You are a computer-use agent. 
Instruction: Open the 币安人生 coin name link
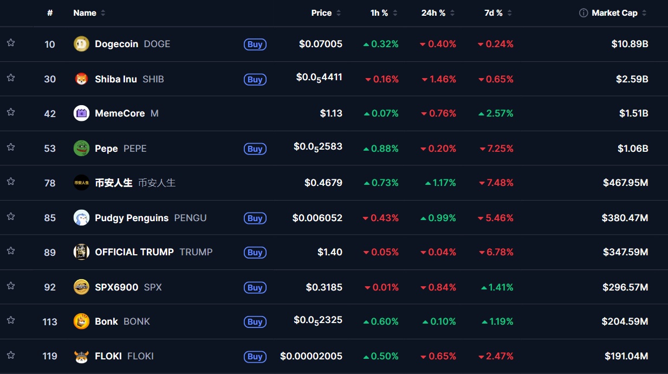click(x=113, y=183)
